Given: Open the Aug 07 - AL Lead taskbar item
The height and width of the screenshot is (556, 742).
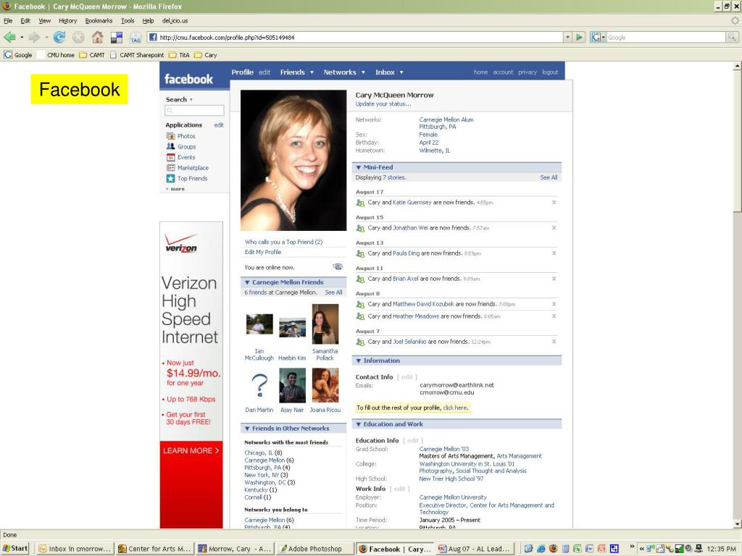Looking at the screenshot, I should 475,549.
